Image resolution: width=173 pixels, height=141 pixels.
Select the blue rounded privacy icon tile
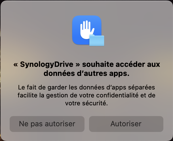(x=87, y=30)
